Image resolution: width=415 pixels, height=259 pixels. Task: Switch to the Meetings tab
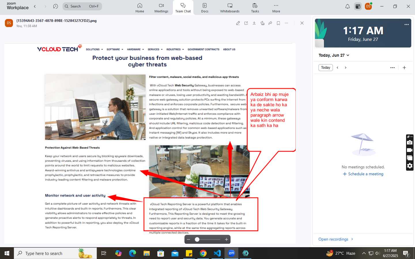[x=161, y=8]
